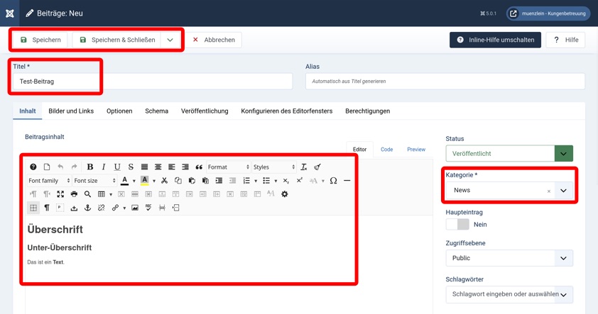This screenshot has height=314, width=598.
Task: Toggle the Haupteintrag switch
Action: point(457,225)
